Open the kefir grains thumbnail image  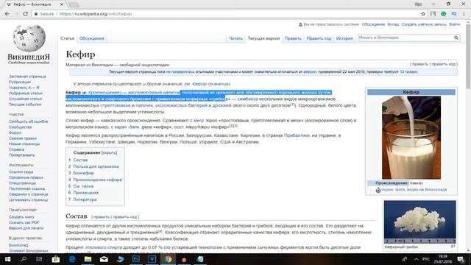(x=419, y=222)
